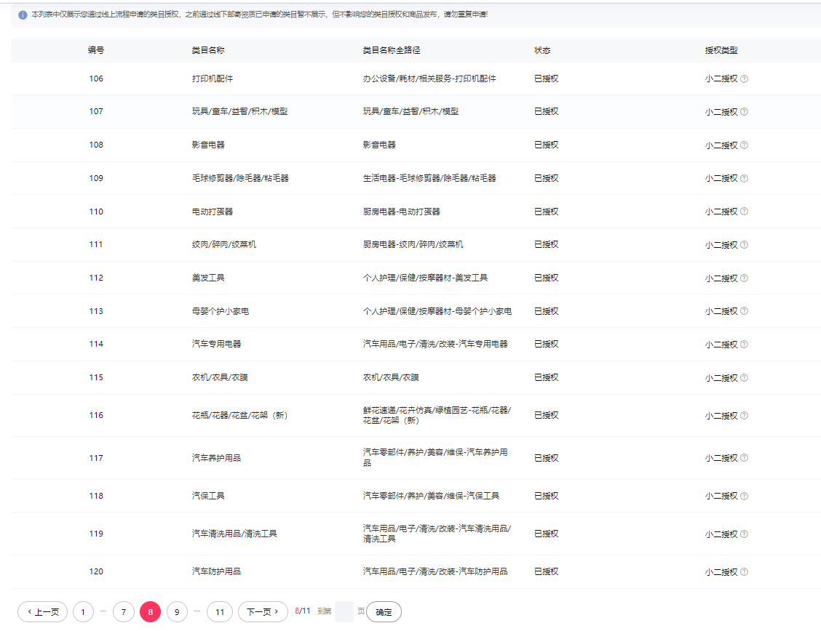Jump to page 1

pyautogui.click(x=83, y=612)
